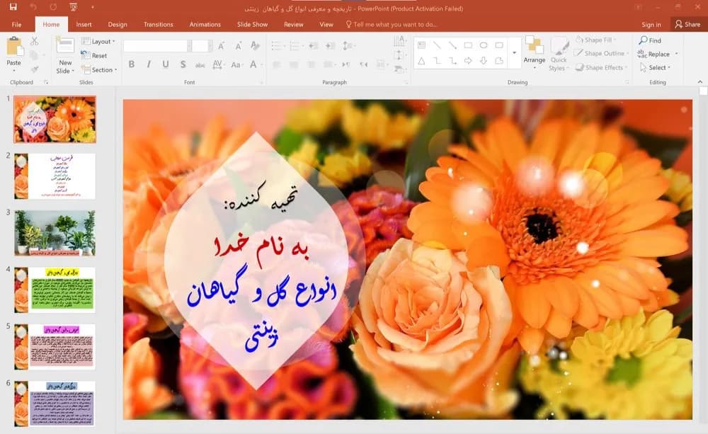
Task: Switch to the View tab
Action: [x=326, y=24]
